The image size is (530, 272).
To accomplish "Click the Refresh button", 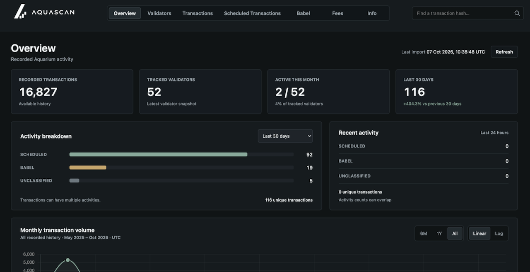I will [504, 52].
